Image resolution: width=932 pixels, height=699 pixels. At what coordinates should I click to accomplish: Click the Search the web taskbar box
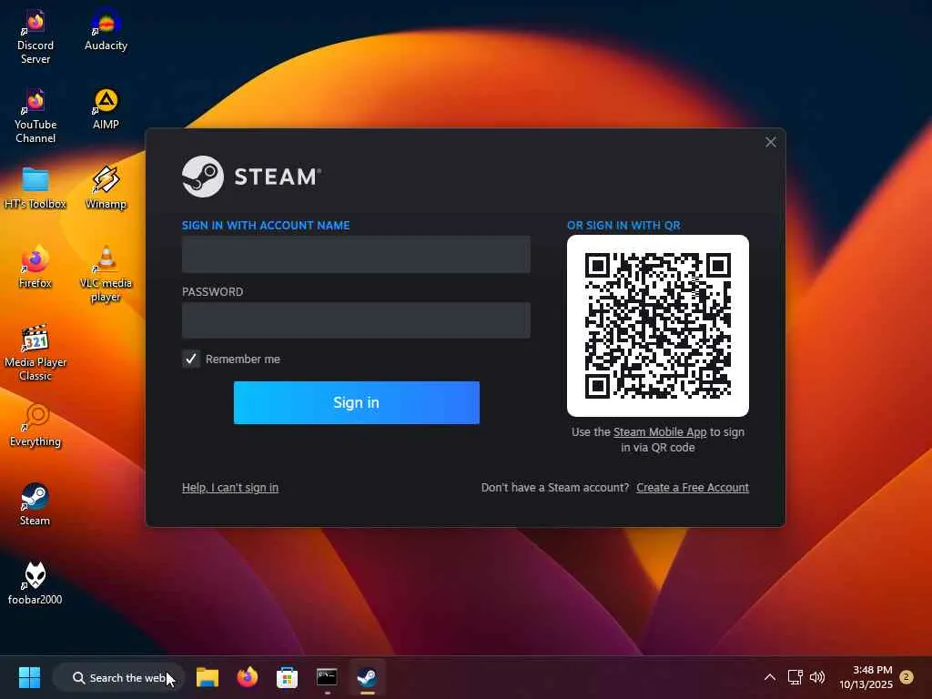point(119,677)
